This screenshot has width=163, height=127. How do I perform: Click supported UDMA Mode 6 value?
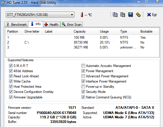pyautogui.click(x=129, y=113)
